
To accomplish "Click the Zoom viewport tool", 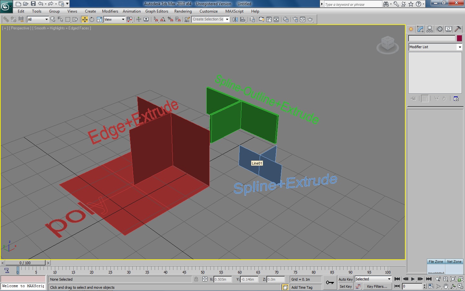I will (438, 279).
